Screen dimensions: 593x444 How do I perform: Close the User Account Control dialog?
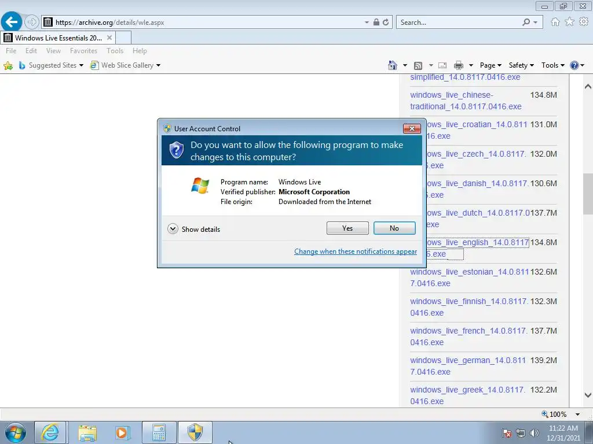[x=412, y=129]
